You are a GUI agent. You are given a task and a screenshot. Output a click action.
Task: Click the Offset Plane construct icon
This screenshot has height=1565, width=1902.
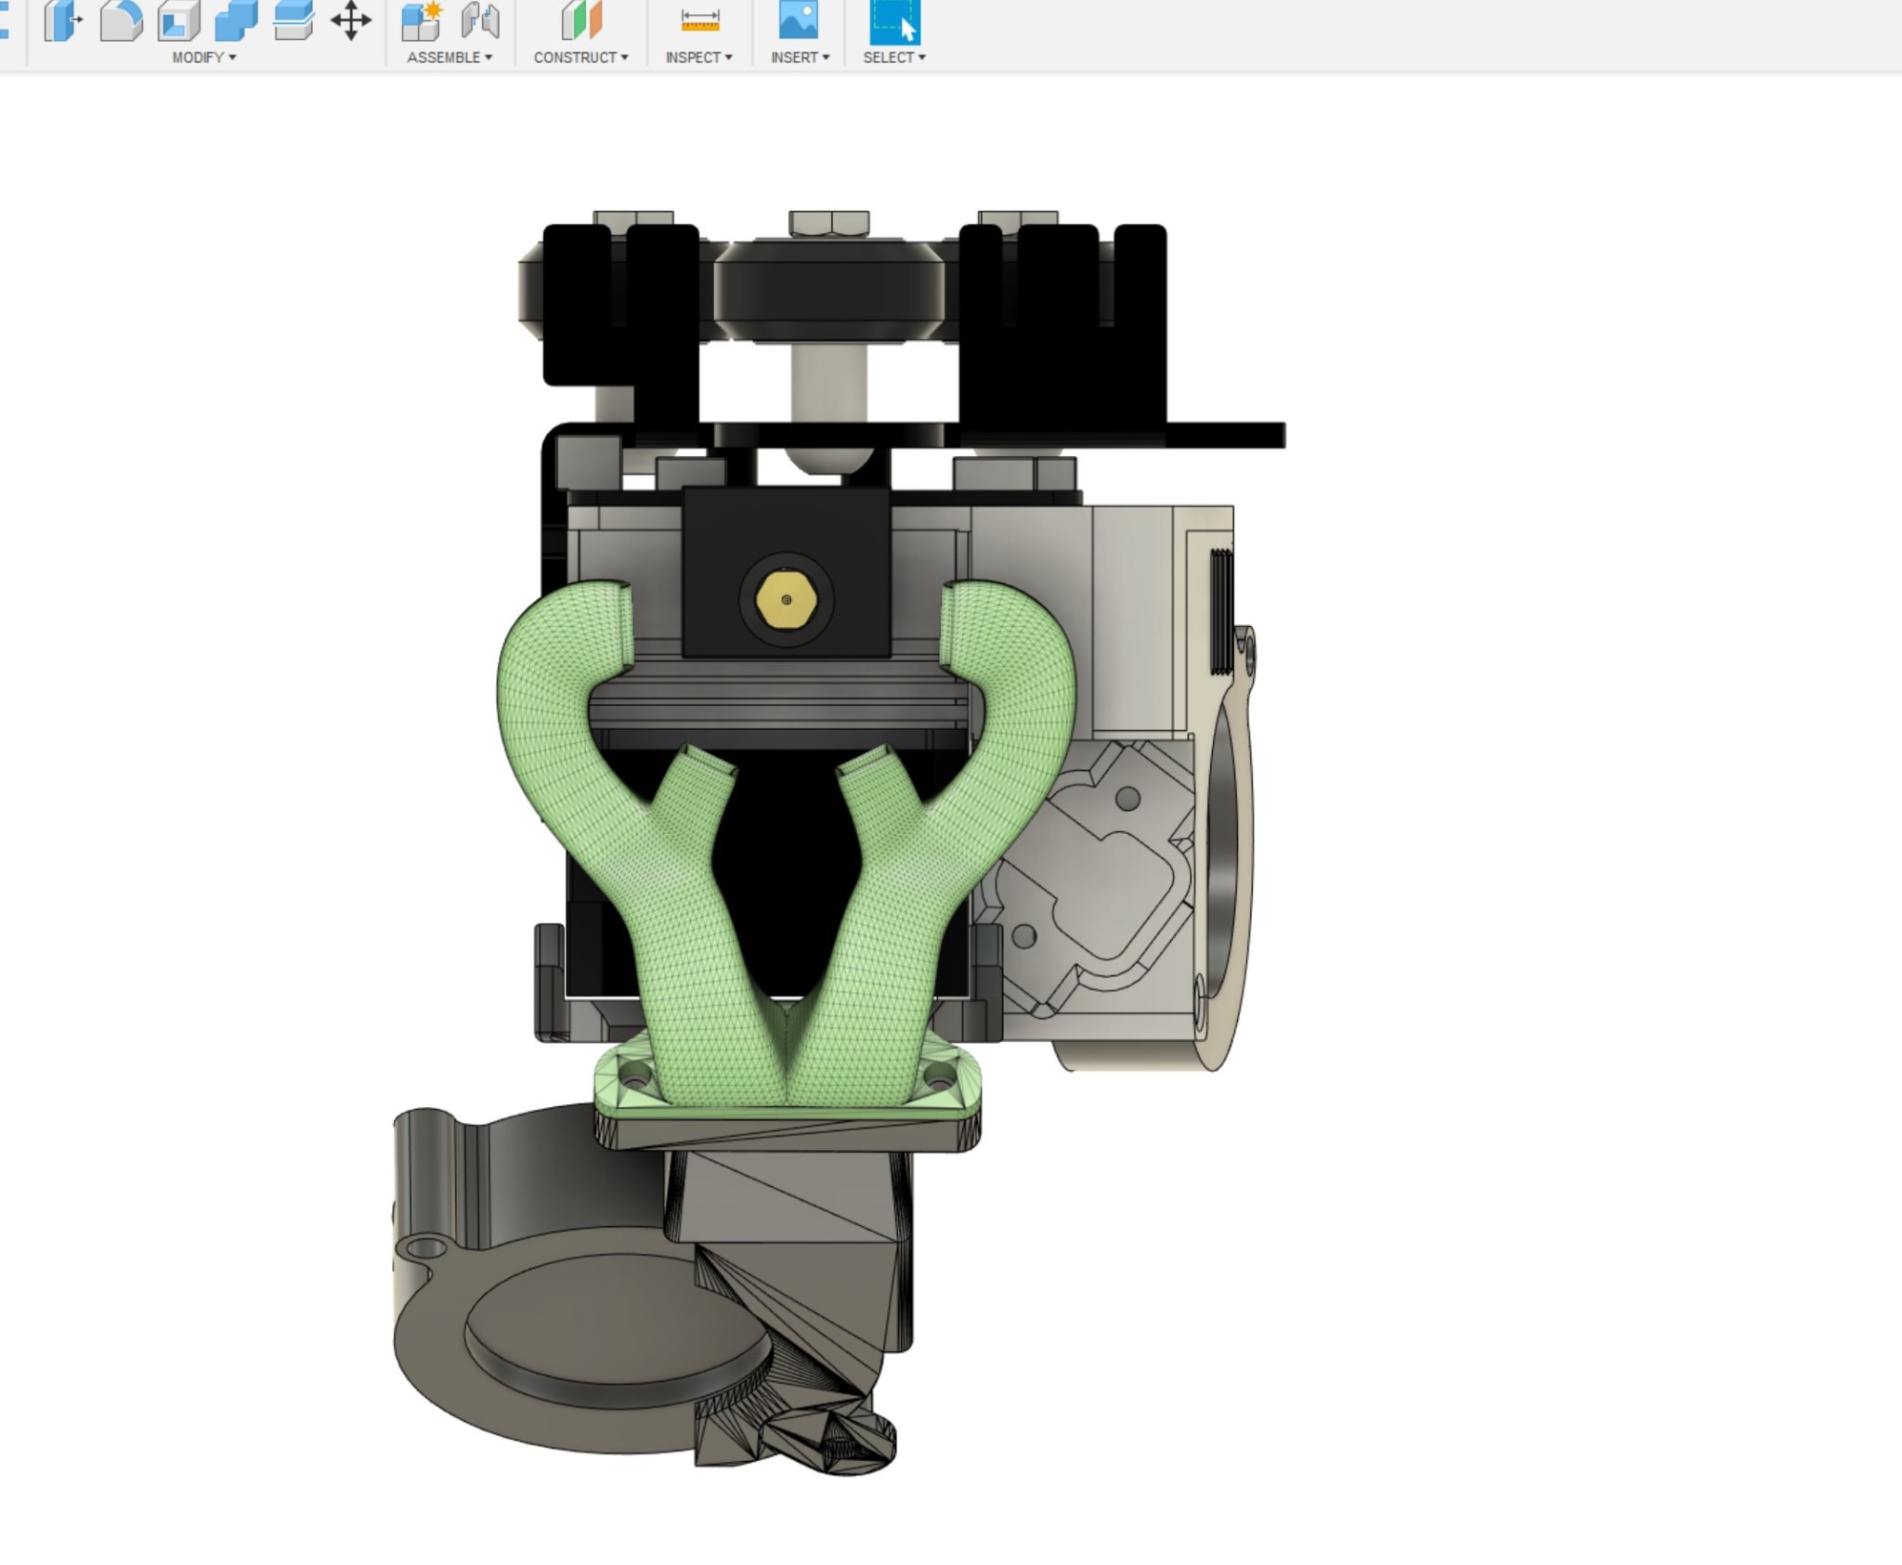coord(581,20)
